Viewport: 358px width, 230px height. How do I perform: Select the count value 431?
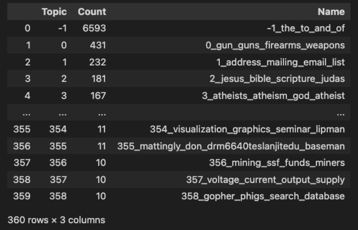click(x=98, y=45)
